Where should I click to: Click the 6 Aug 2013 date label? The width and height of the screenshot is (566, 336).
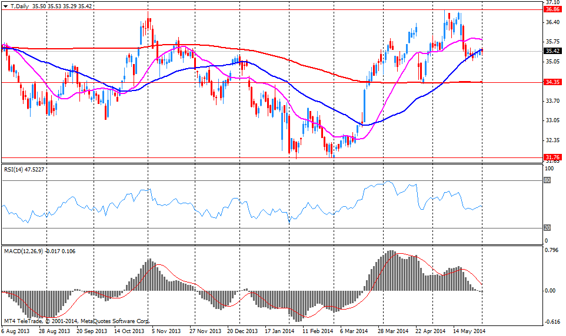[x=16, y=331]
